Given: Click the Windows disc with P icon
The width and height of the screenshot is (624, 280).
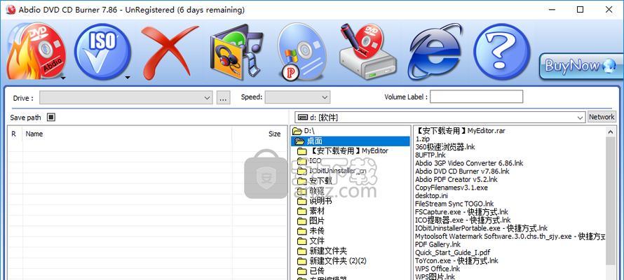Looking at the screenshot, I should click(x=301, y=52).
